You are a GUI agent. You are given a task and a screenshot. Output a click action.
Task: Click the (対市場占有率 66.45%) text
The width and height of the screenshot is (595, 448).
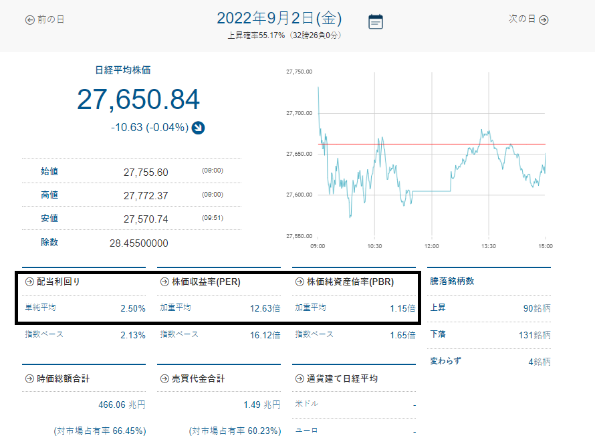tap(100, 431)
